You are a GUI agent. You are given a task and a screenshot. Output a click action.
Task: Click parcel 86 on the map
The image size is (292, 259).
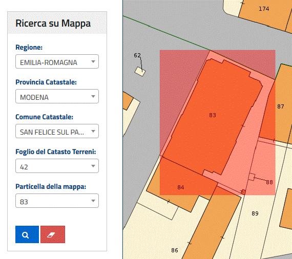(175, 250)
